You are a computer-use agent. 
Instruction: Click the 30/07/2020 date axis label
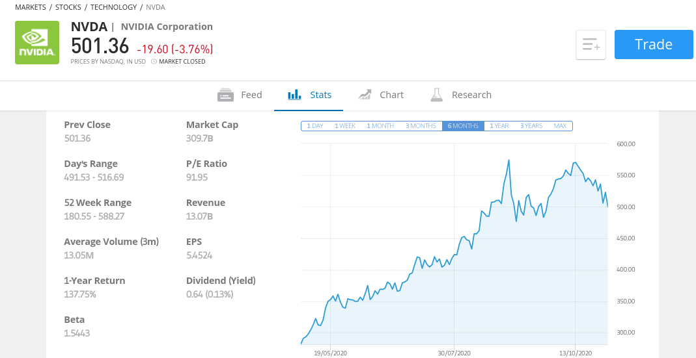(x=454, y=353)
